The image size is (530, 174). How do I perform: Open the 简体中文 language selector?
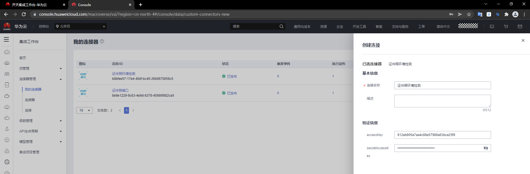tap(443, 27)
